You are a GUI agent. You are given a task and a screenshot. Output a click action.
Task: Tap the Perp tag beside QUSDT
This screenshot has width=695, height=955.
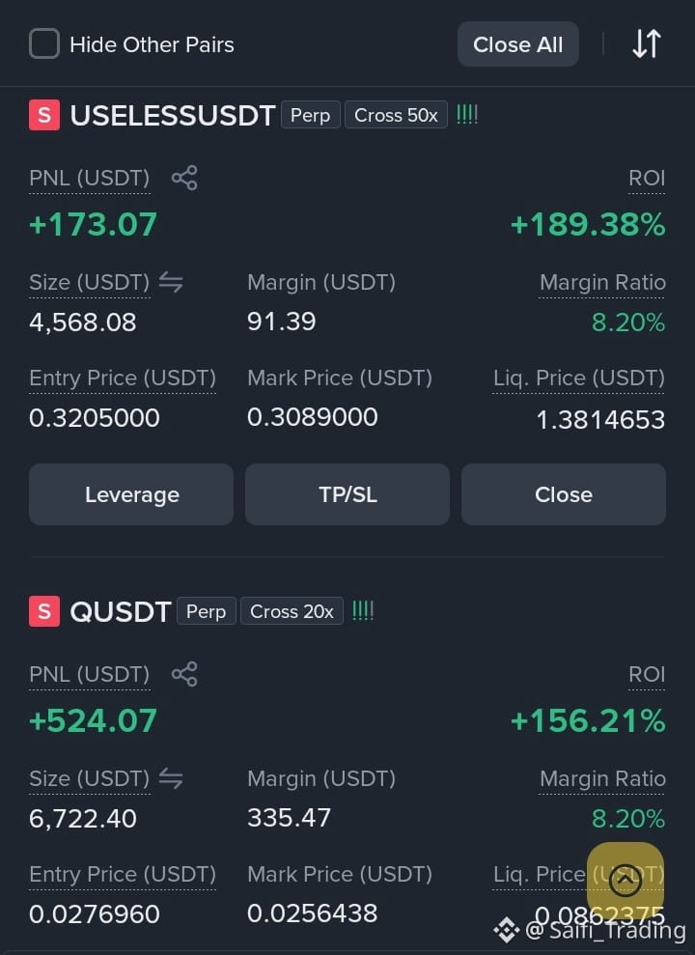207,611
